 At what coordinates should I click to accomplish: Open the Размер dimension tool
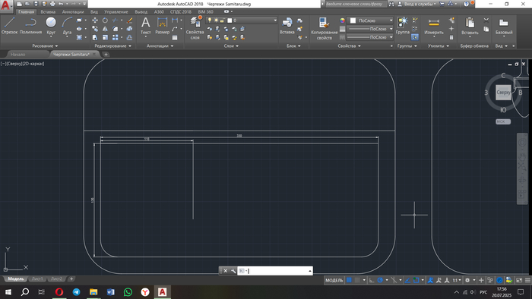(x=162, y=25)
